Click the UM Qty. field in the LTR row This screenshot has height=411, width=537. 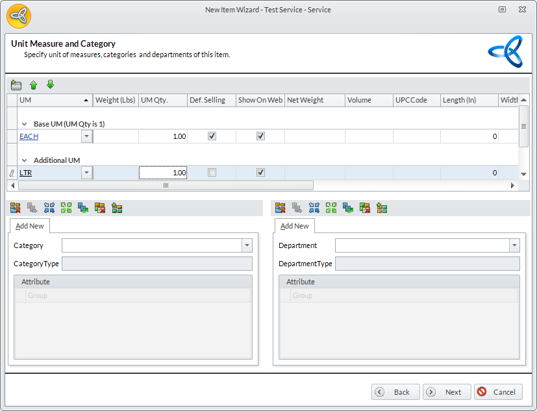pyautogui.click(x=163, y=173)
